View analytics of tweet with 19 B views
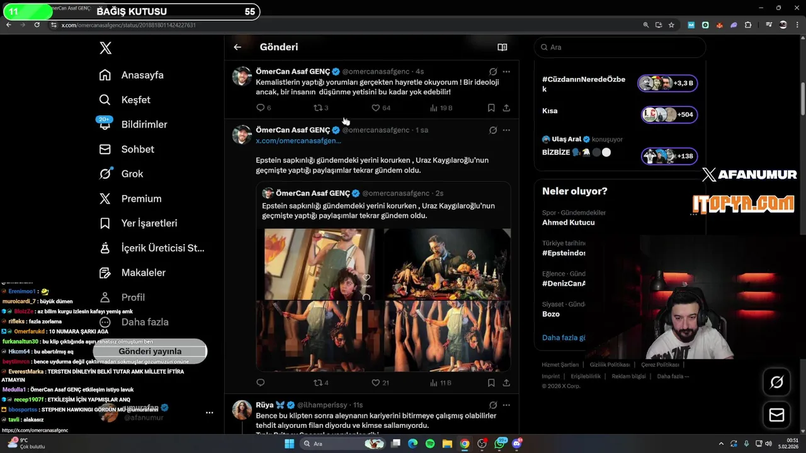 click(x=441, y=108)
